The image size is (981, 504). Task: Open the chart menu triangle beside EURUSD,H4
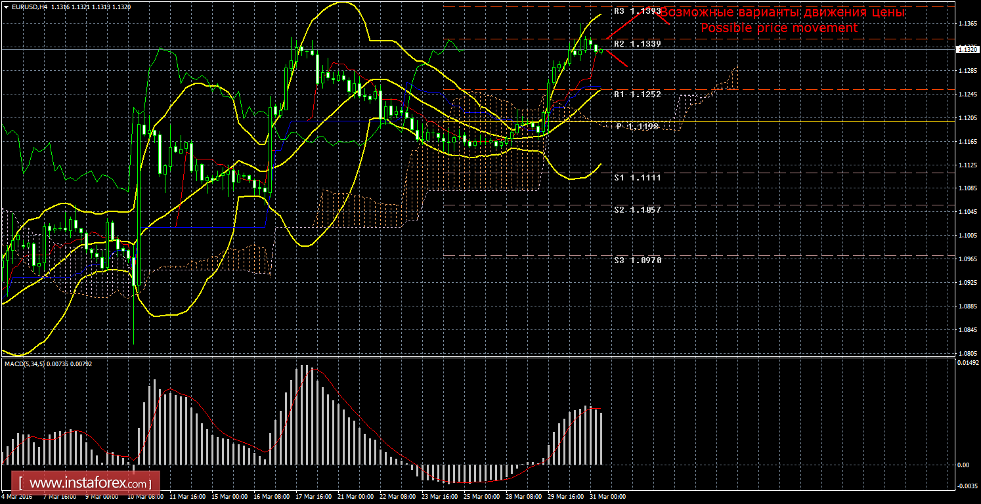tap(6, 7)
